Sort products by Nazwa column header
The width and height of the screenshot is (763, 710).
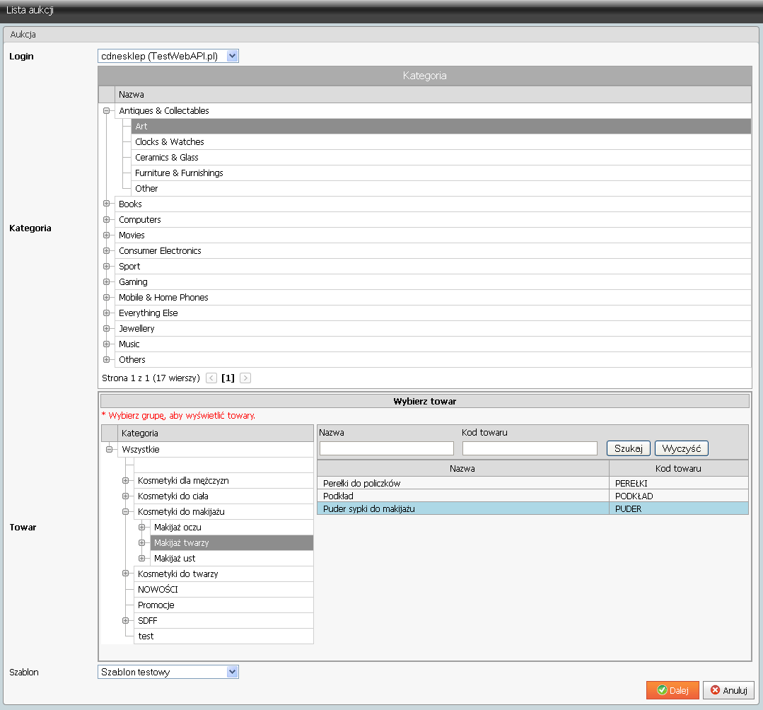462,469
